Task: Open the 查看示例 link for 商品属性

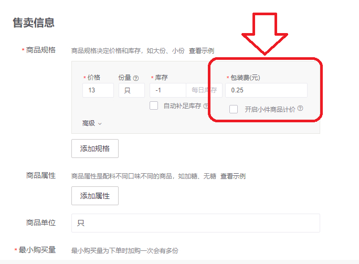Action: point(233,176)
